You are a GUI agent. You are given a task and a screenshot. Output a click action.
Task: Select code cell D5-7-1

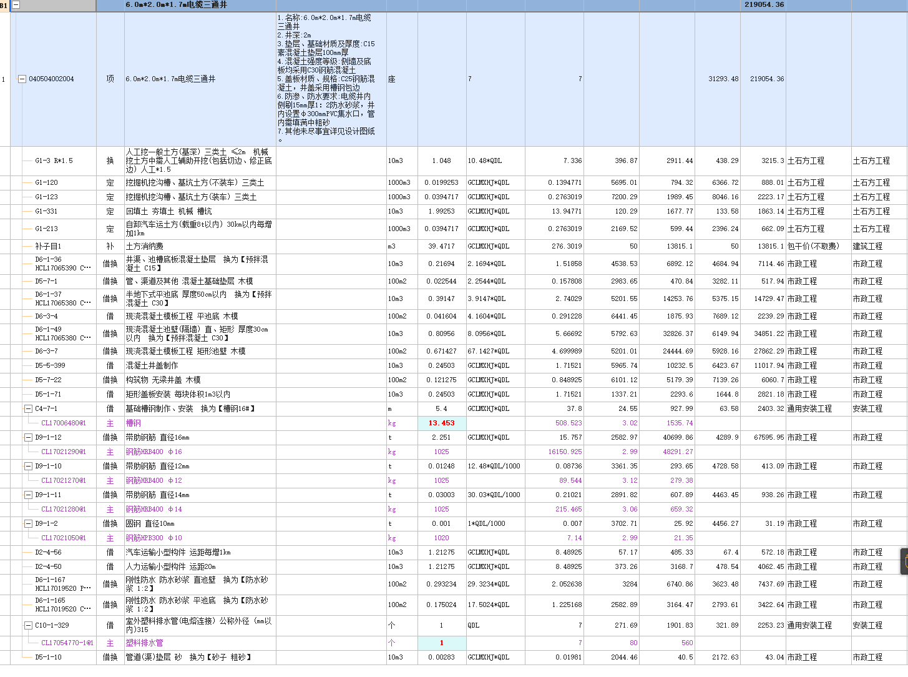47,282
